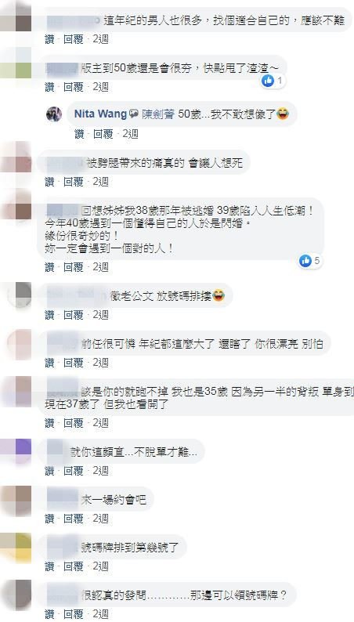The height and width of the screenshot is (622, 354).
Task: Click the laughing emoji in Nita Wang's reply
Action: [283, 114]
